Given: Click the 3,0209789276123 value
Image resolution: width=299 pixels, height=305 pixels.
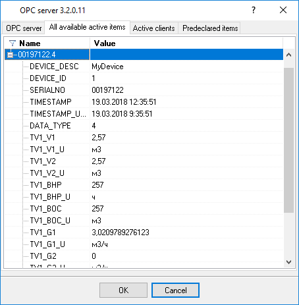Looking at the screenshot, I should [x=121, y=233].
